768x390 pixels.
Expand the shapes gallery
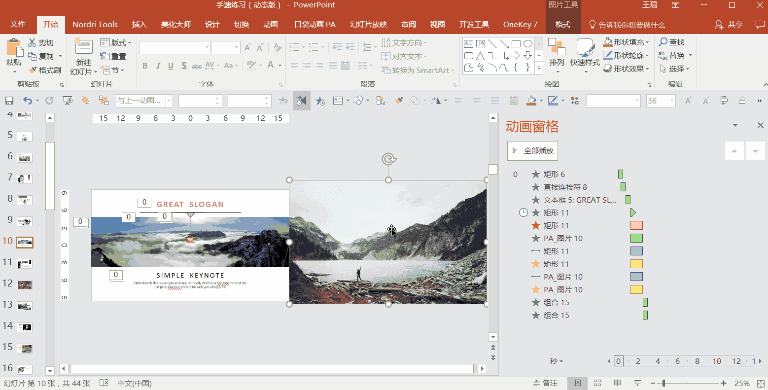point(539,69)
